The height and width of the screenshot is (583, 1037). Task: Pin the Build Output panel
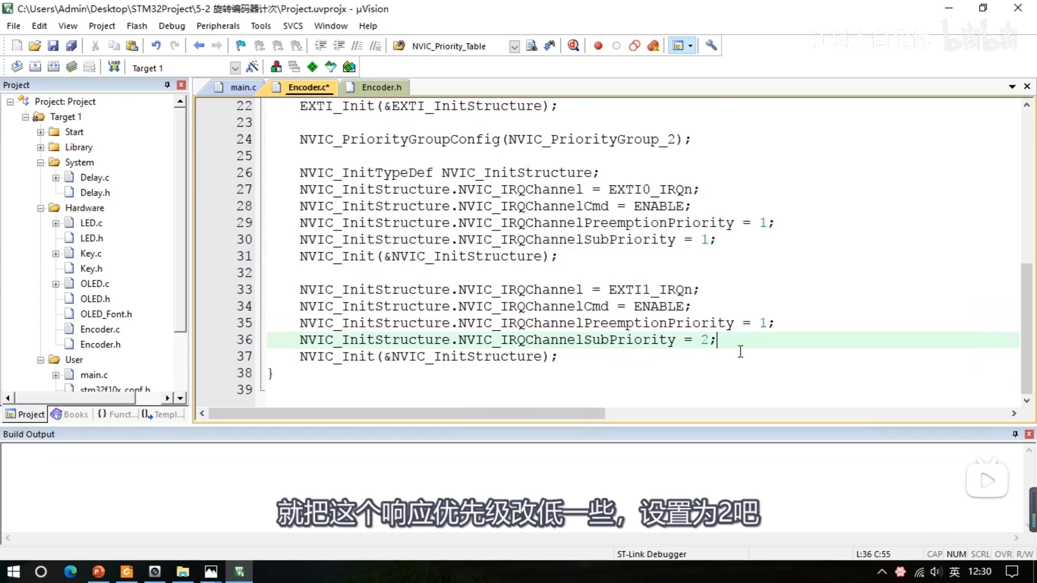click(1015, 434)
